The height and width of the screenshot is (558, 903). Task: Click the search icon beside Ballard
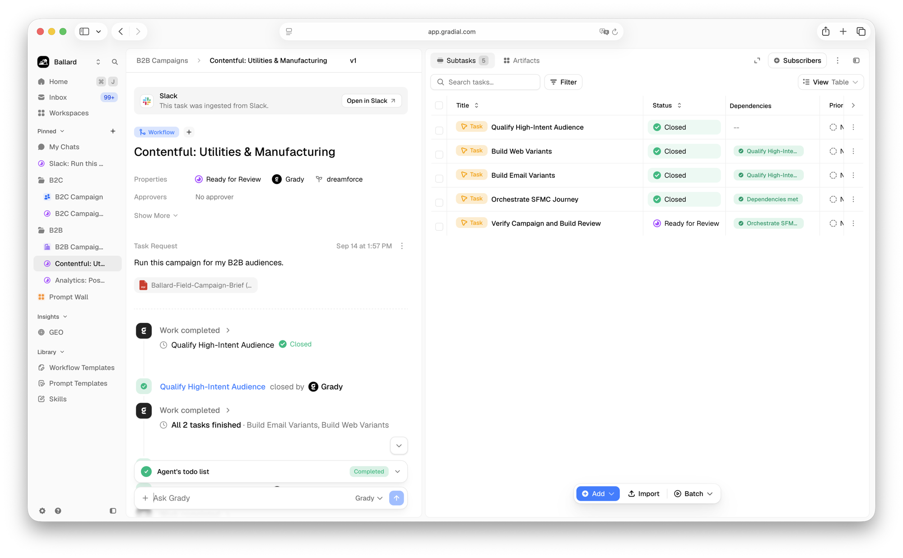point(115,62)
